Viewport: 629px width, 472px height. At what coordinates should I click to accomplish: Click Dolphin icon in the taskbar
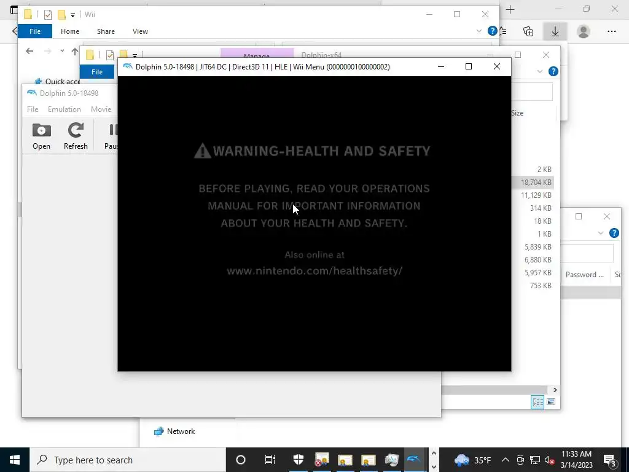click(x=414, y=460)
